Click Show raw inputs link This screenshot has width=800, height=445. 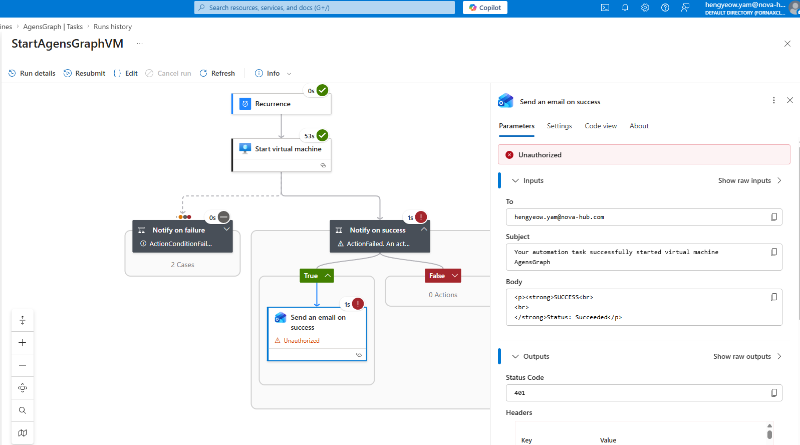tap(749, 180)
